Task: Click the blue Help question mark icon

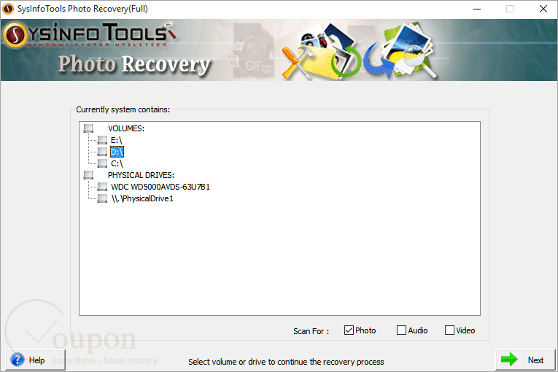Action: (18, 360)
